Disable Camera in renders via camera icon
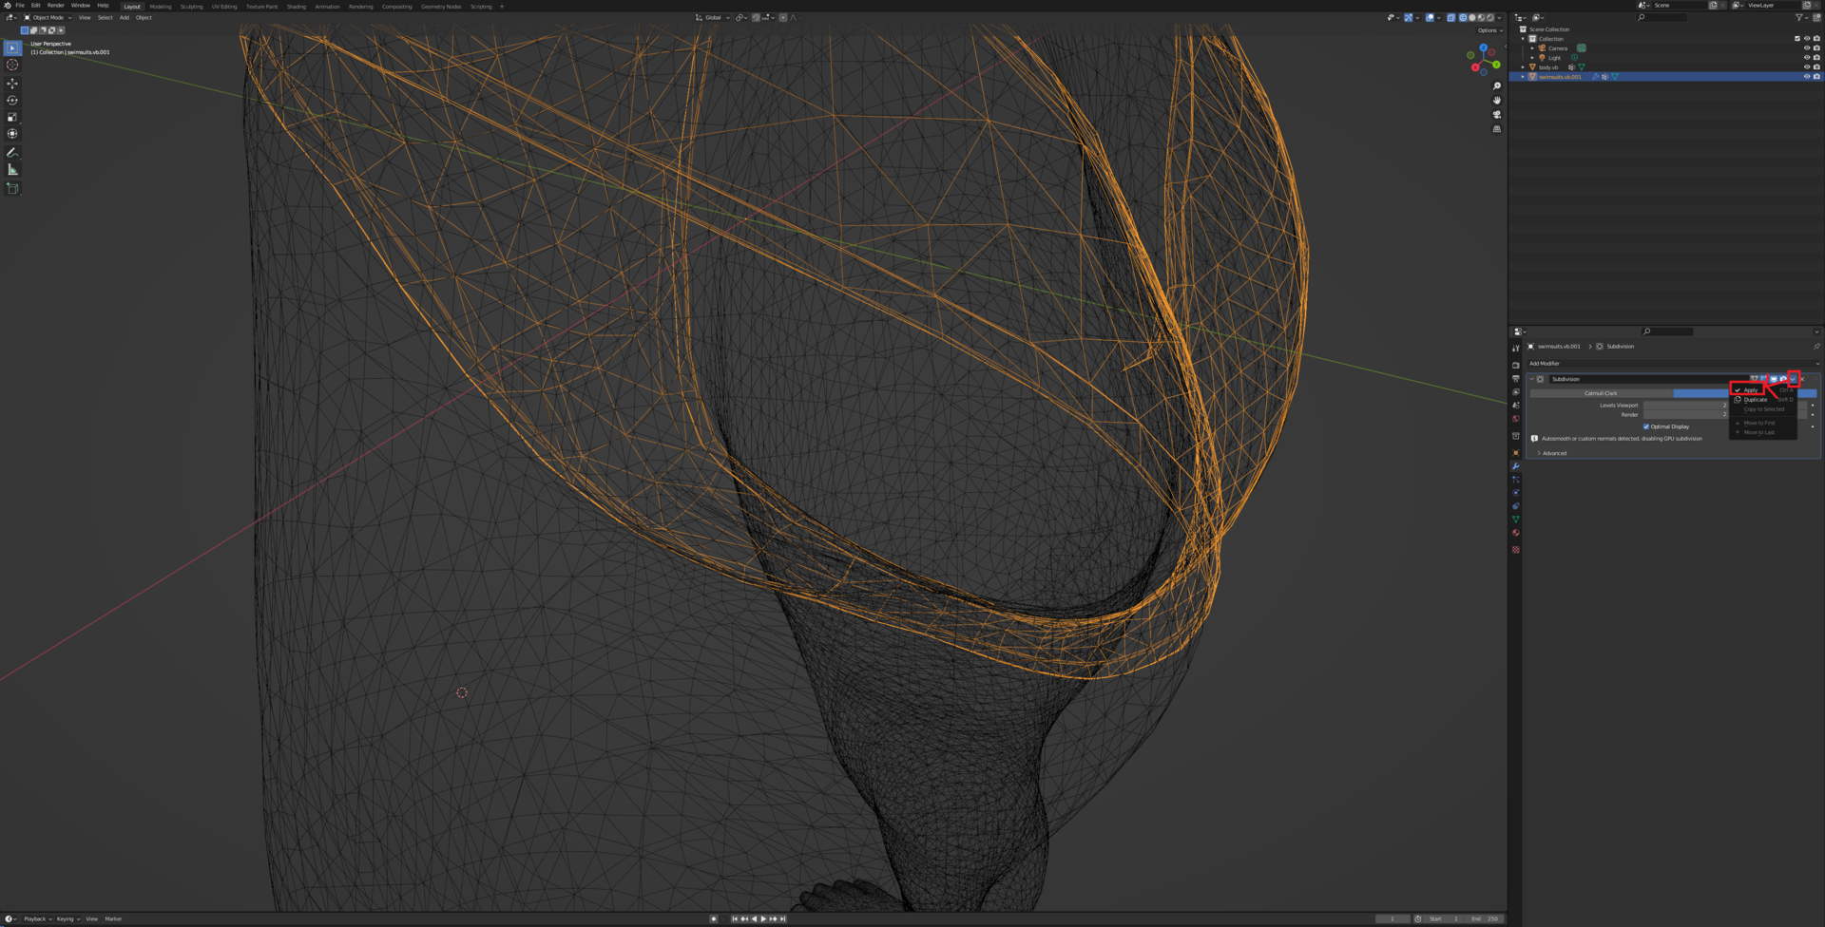 pyautogui.click(x=1816, y=48)
